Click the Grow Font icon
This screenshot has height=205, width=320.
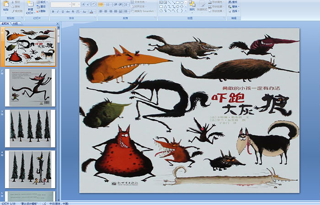[x=84, y=4]
